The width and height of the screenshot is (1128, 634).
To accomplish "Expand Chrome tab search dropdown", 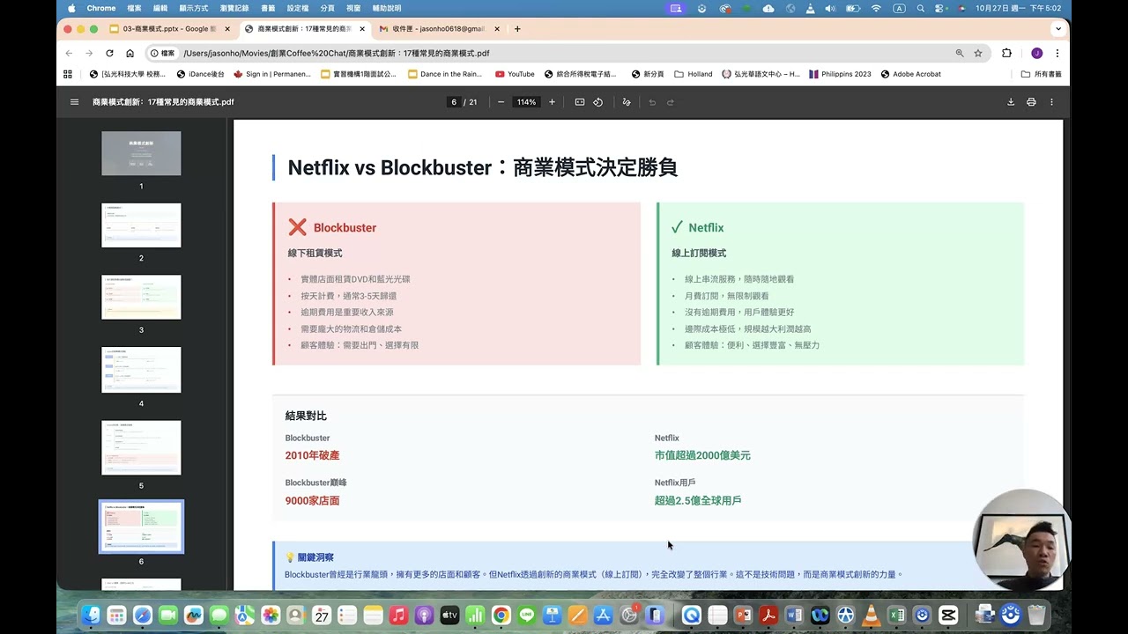I will click(x=1058, y=29).
